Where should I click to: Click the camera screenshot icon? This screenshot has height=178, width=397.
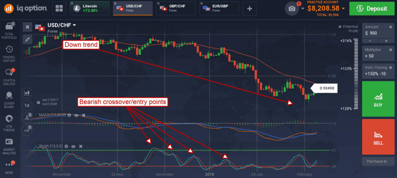292,9
